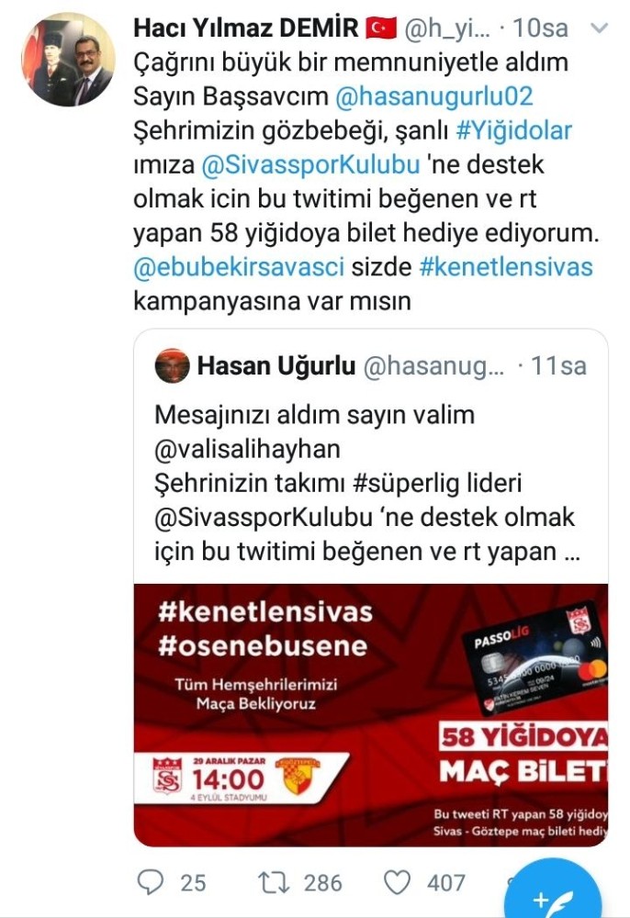This screenshot has height=918, width=630.
Task: Open the @SivassporKulubu mention in main tweet
Action: (311, 164)
